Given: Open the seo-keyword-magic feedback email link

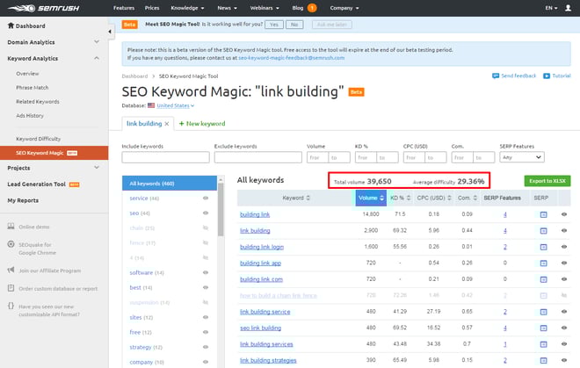Looking at the screenshot, I should pyautogui.click(x=292, y=58).
